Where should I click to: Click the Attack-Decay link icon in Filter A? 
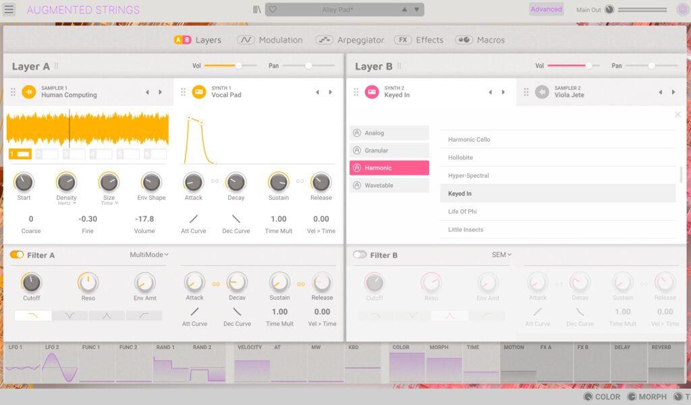(x=216, y=284)
